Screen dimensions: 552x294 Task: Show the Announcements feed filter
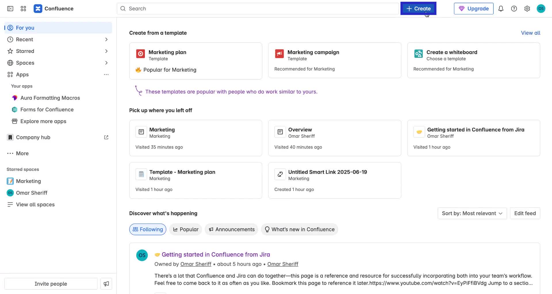click(231, 229)
